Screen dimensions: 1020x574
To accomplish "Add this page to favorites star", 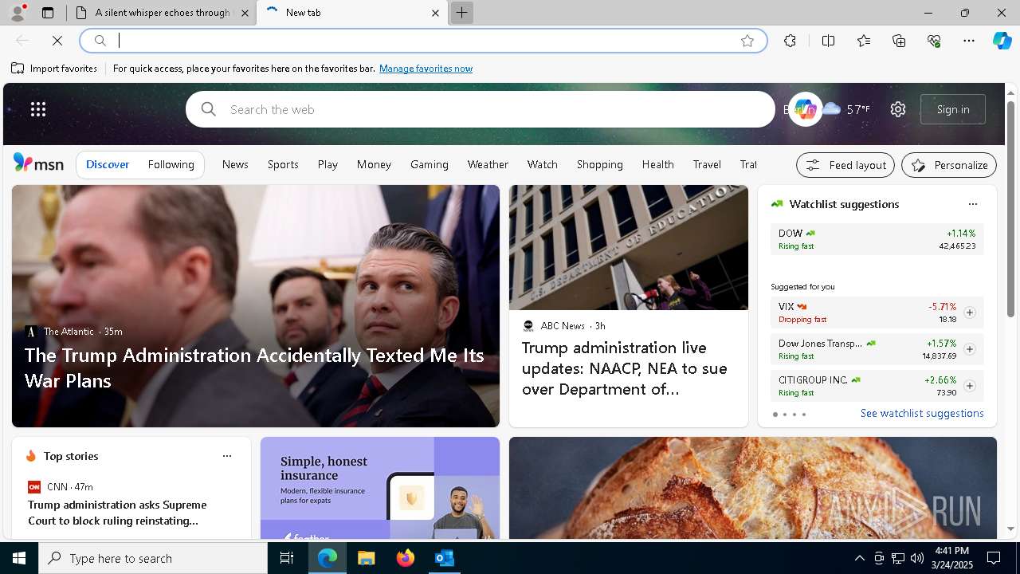I will pos(747,41).
